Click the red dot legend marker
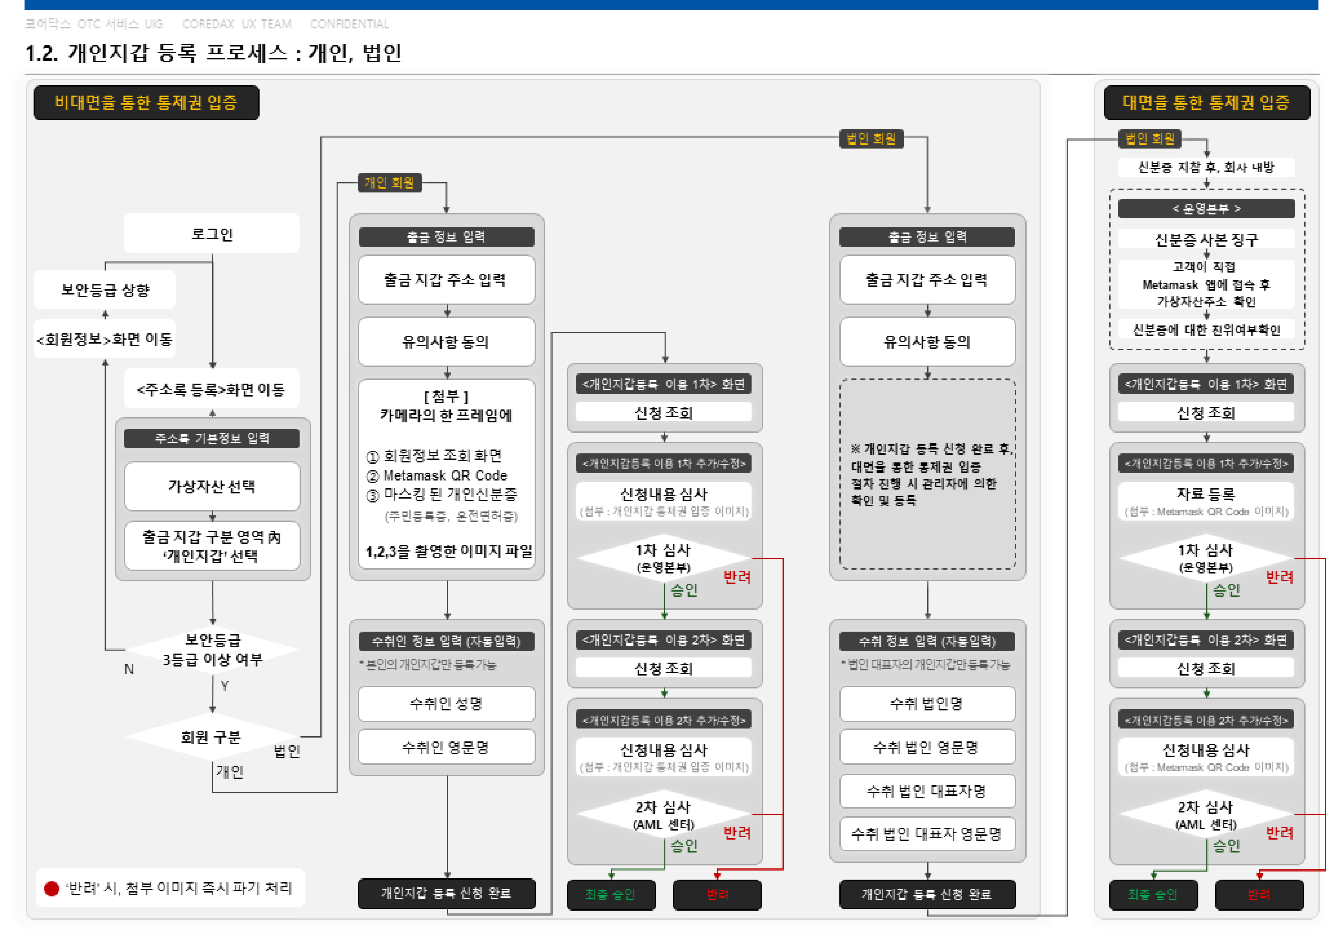This screenshot has width=1343, height=930. [52, 889]
